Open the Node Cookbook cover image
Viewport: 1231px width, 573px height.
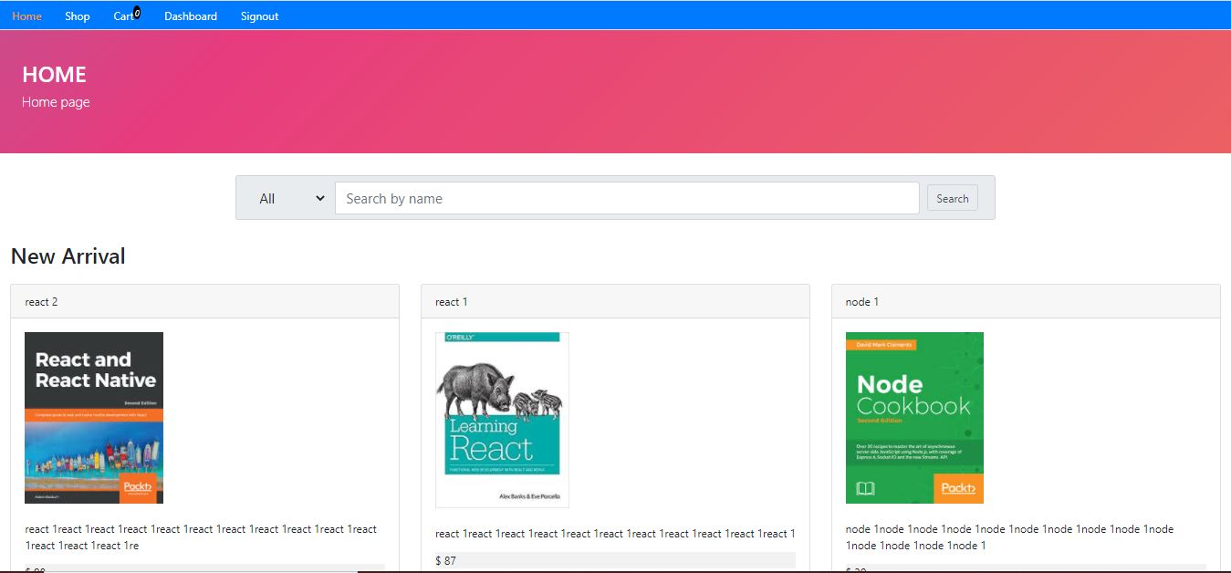coord(914,418)
